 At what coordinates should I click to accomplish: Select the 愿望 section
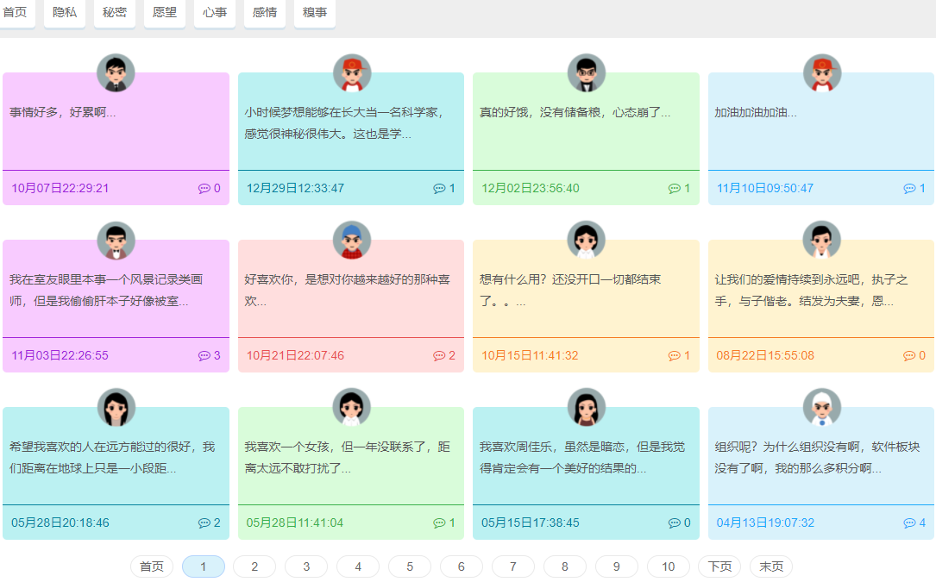click(x=164, y=14)
